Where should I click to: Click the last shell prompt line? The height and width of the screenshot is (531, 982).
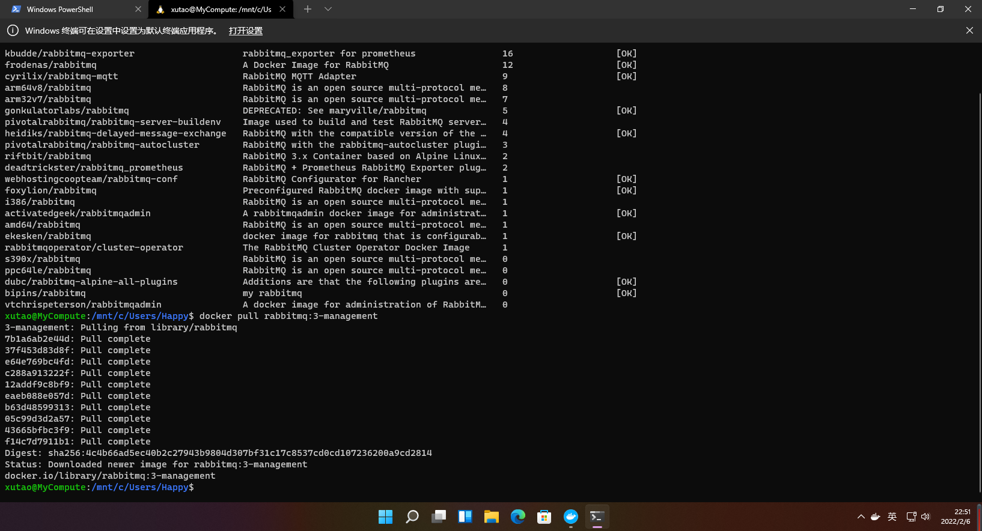(x=99, y=487)
